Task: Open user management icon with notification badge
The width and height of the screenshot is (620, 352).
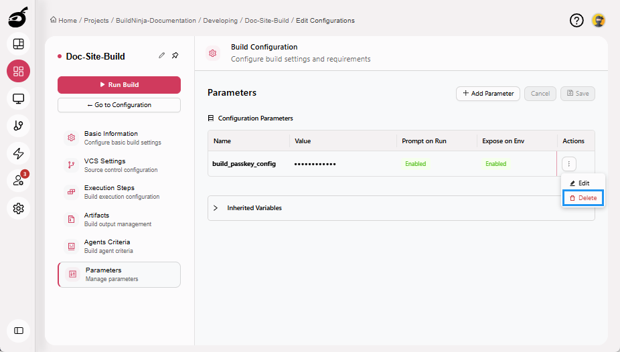Action: coord(18,181)
